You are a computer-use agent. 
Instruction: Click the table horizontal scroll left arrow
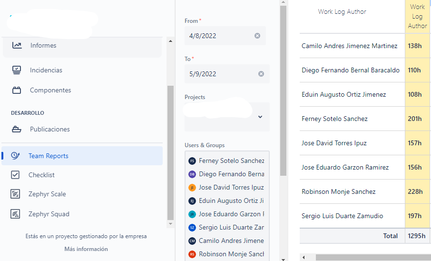pos(304,257)
